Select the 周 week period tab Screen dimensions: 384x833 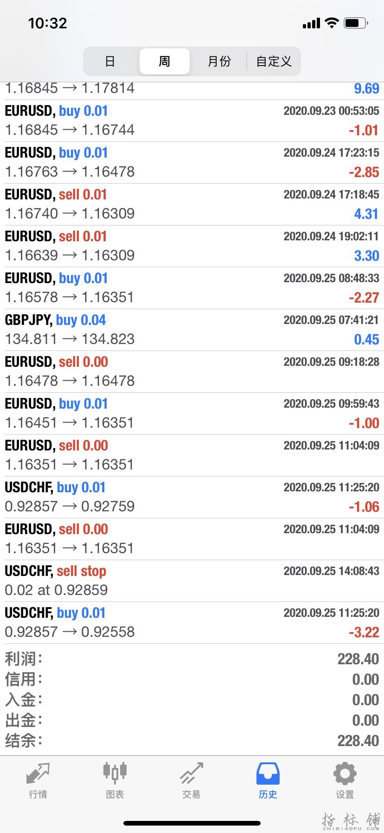(x=165, y=61)
